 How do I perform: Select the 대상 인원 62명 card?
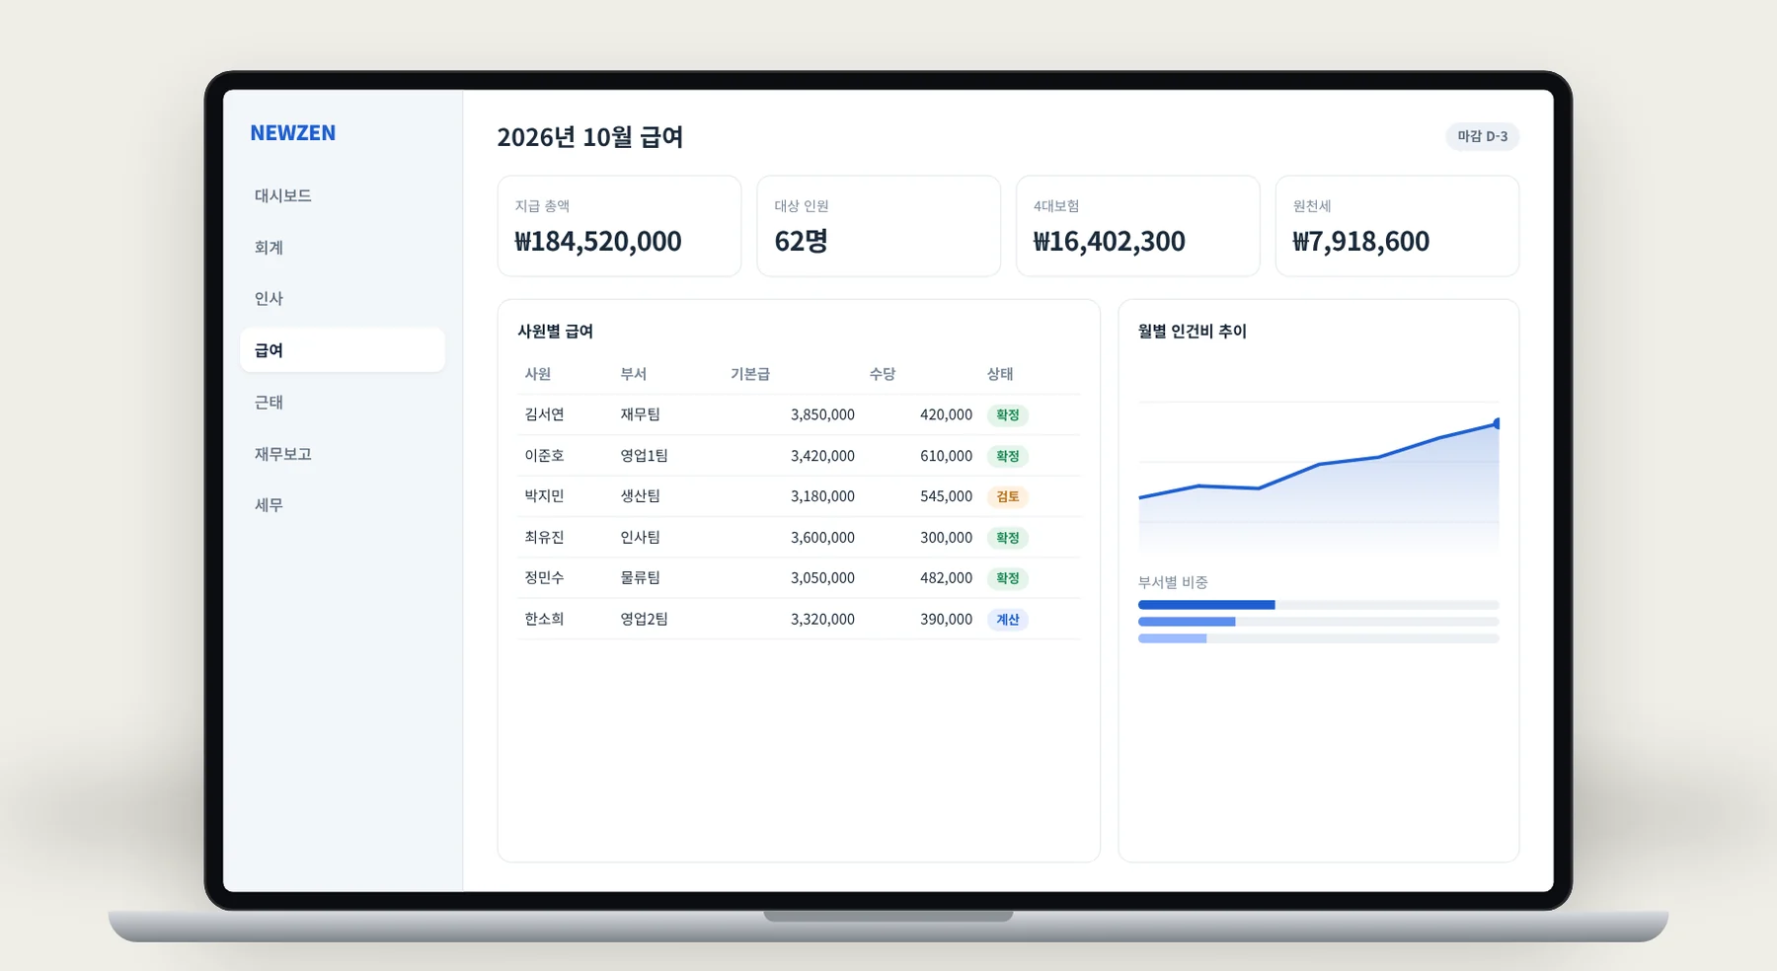[879, 226]
